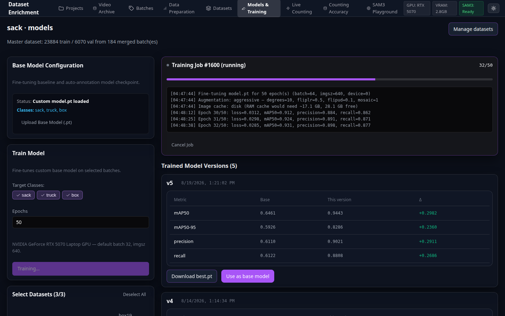The width and height of the screenshot is (505, 316).
Task: Click the Dataset Enrichment logo title
Action: point(23,8)
